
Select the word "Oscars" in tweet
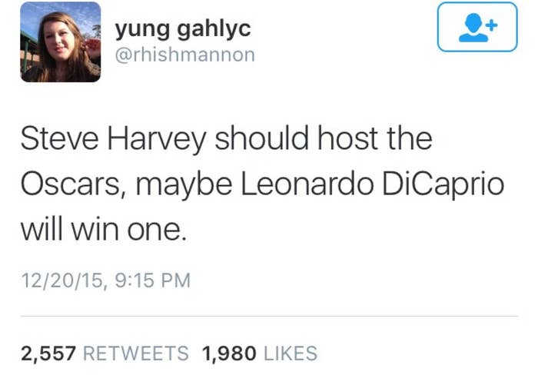click(70, 184)
